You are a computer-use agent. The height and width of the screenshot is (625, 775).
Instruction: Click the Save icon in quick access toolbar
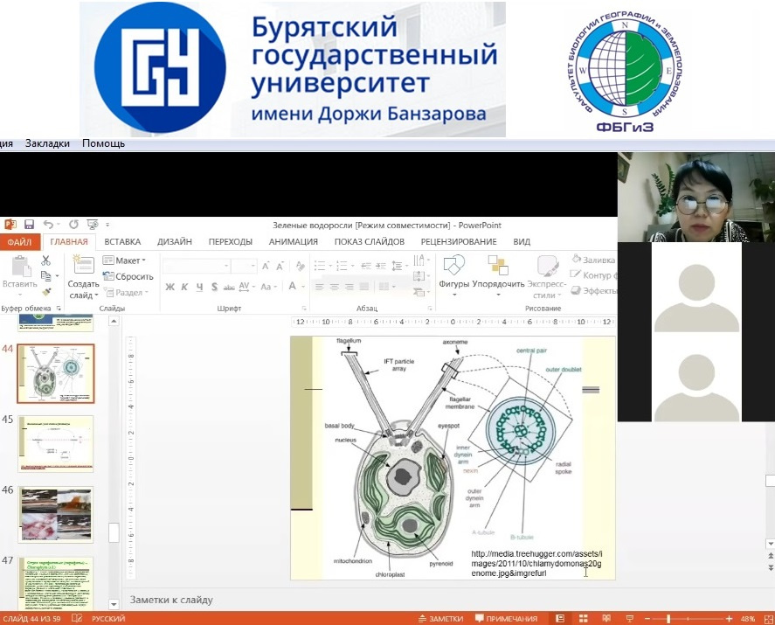tap(29, 225)
